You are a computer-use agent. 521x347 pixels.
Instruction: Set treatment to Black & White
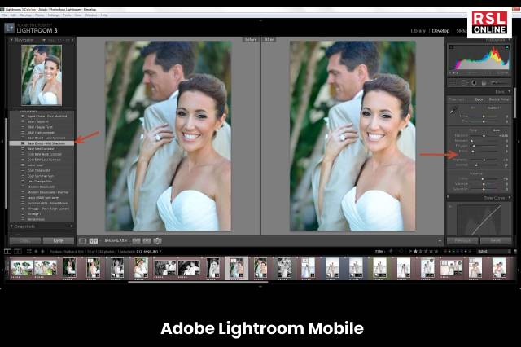click(x=499, y=99)
